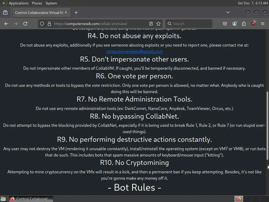Open the Pocket save button
This screenshot has width=269, height=202.
[x=225, y=24]
